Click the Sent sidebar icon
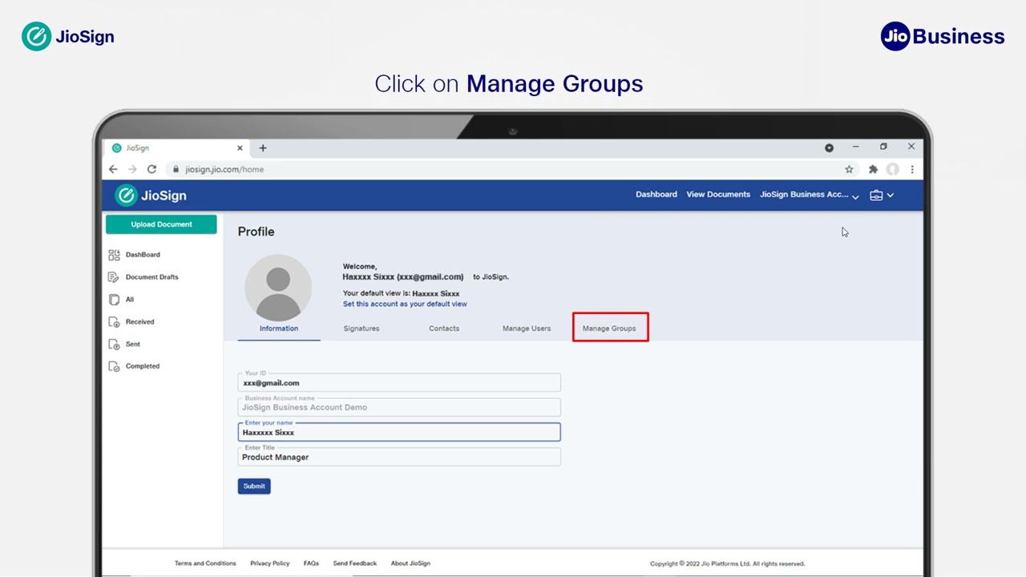 coord(114,345)
